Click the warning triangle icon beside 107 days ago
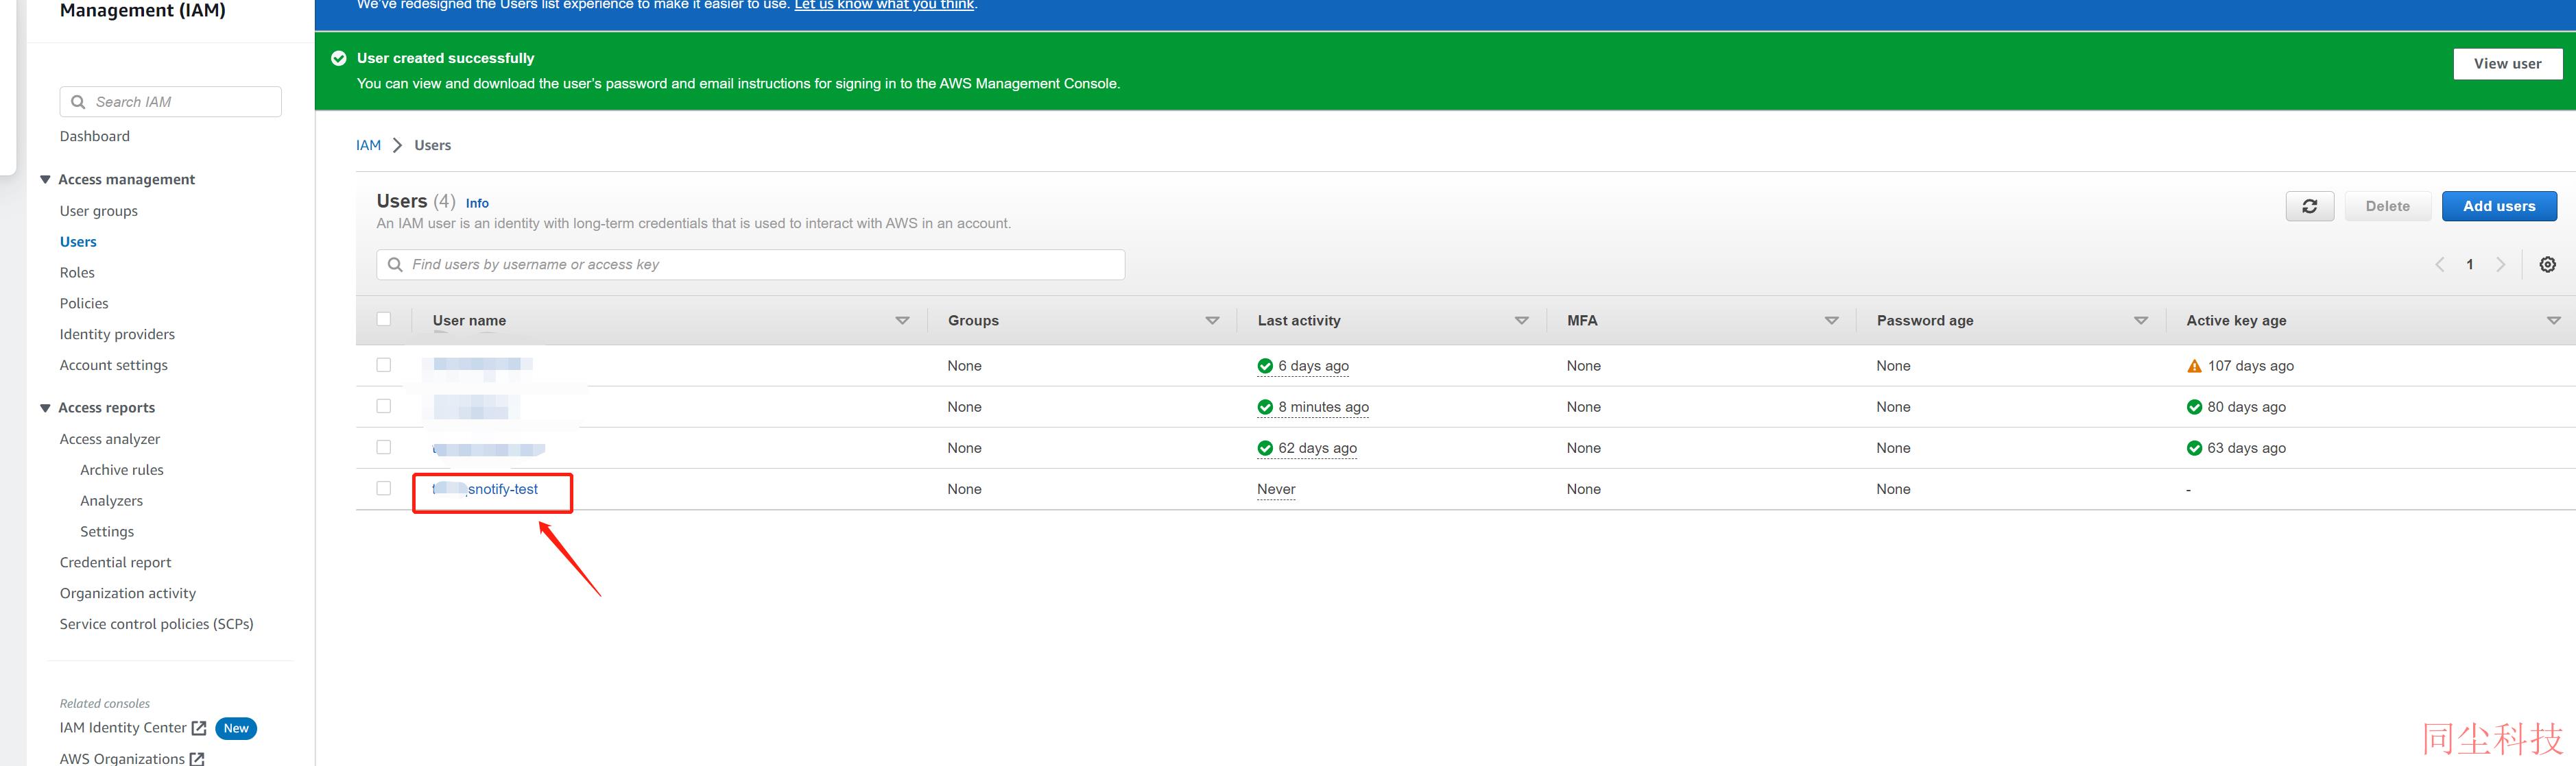2576x766 pixels. 2194,365
